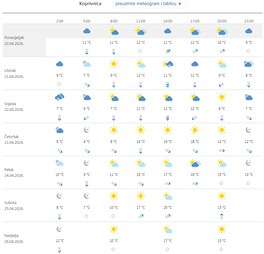Select the moon icon for Sunday 2:00
The image size is (264, 254).
click(60, 229)
